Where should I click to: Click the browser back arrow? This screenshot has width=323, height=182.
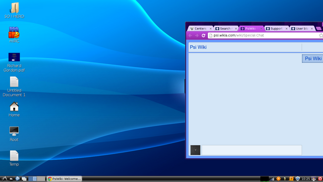190,35
